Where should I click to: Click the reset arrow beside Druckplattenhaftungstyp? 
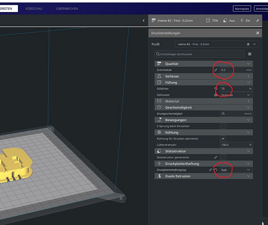point(216,170)
